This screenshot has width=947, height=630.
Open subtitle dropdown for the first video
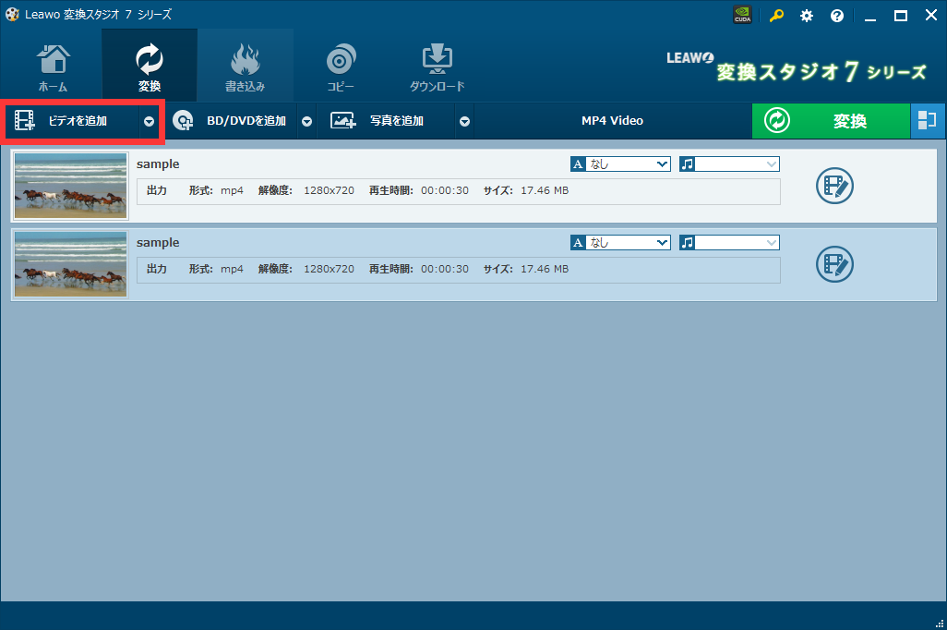[661, 164]
